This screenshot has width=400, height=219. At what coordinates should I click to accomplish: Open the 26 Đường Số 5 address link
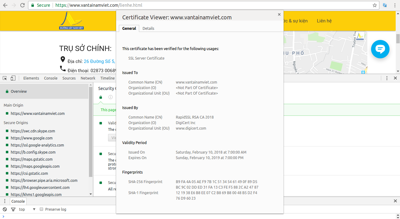(x=99, y=61)
